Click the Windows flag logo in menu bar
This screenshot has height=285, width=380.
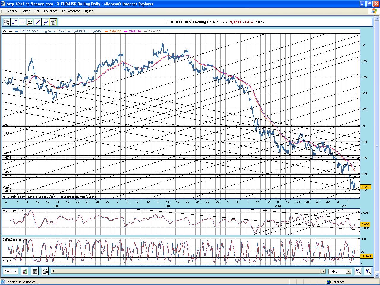(374, 11)
